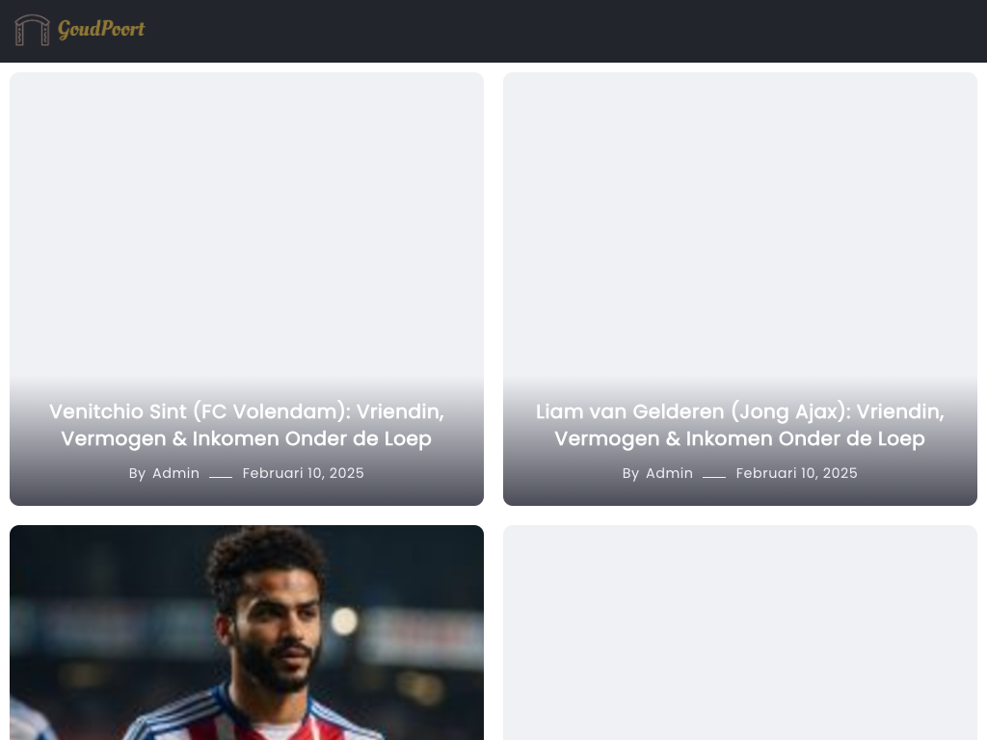Click "Vermogen & Inkomen Onder de Loep" on Venitchio card
The width and height of the screenshot is (987, 740).
246,438
